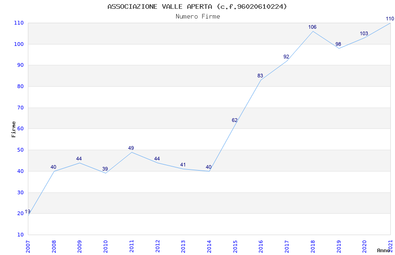The width and height of the screenshot is (395, 255).
Task: Click the x-axis year label 2007
Action: [28, 246]
